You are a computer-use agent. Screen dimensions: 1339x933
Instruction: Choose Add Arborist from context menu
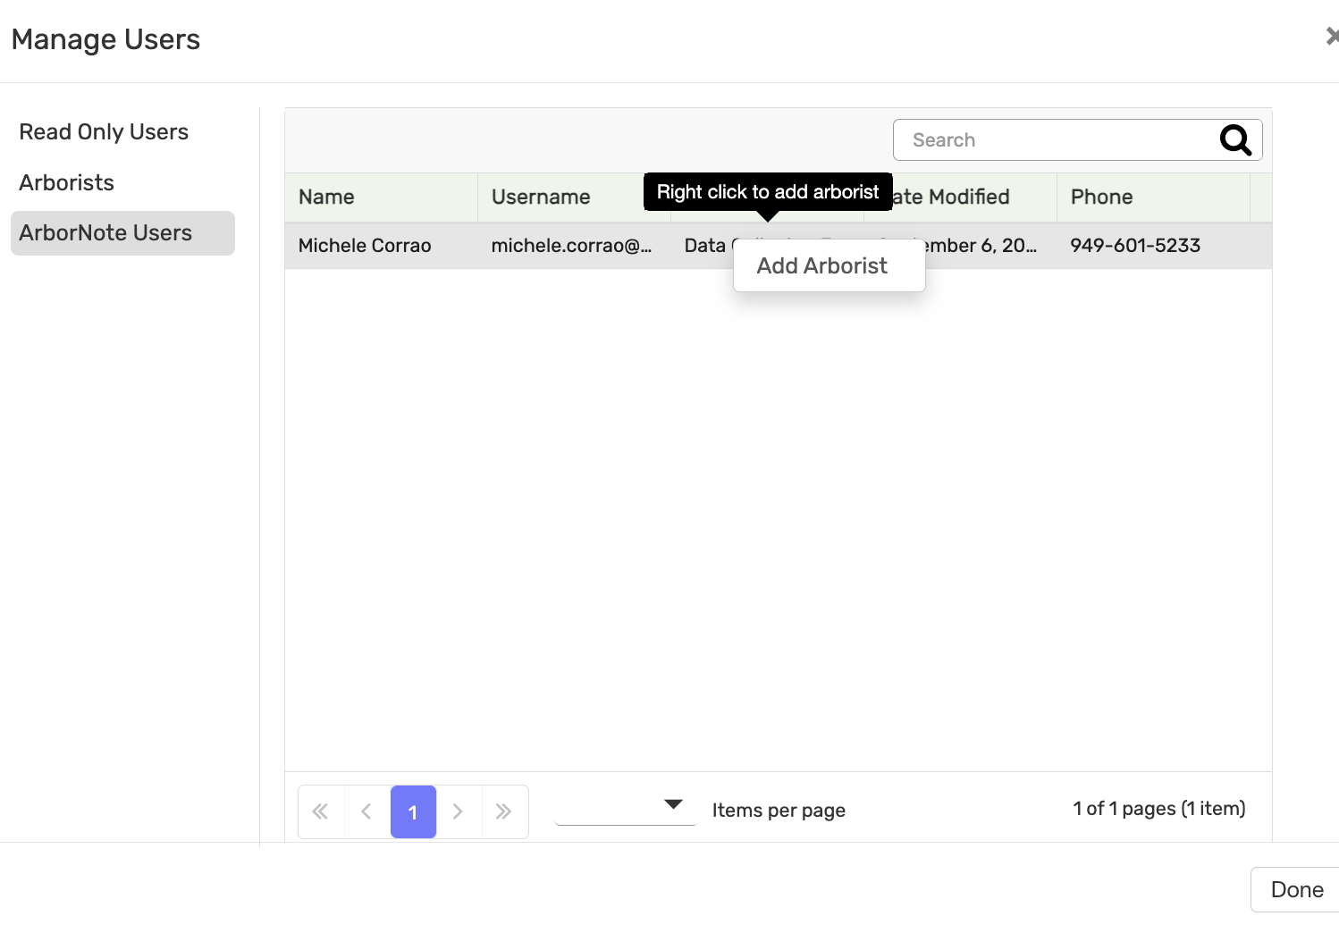coord(830,265)
